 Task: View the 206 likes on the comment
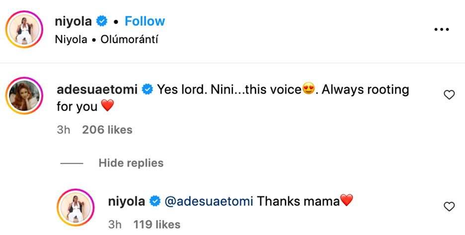pyautogui.click(x=107, y=130)
